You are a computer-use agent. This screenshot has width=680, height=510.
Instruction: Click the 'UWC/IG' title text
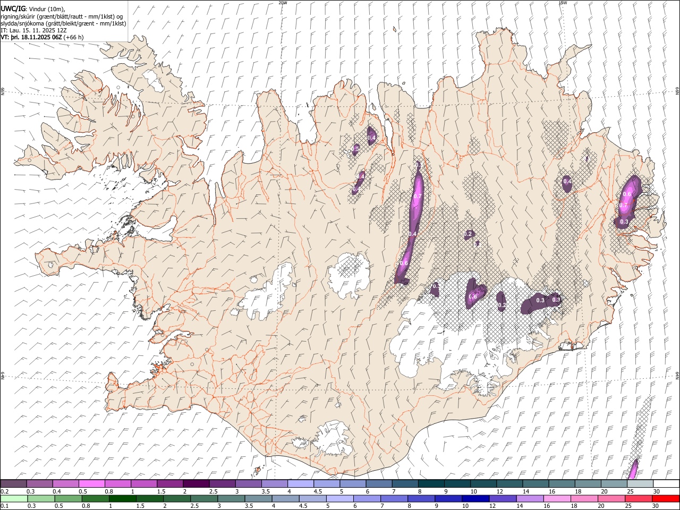coord(13,8)
